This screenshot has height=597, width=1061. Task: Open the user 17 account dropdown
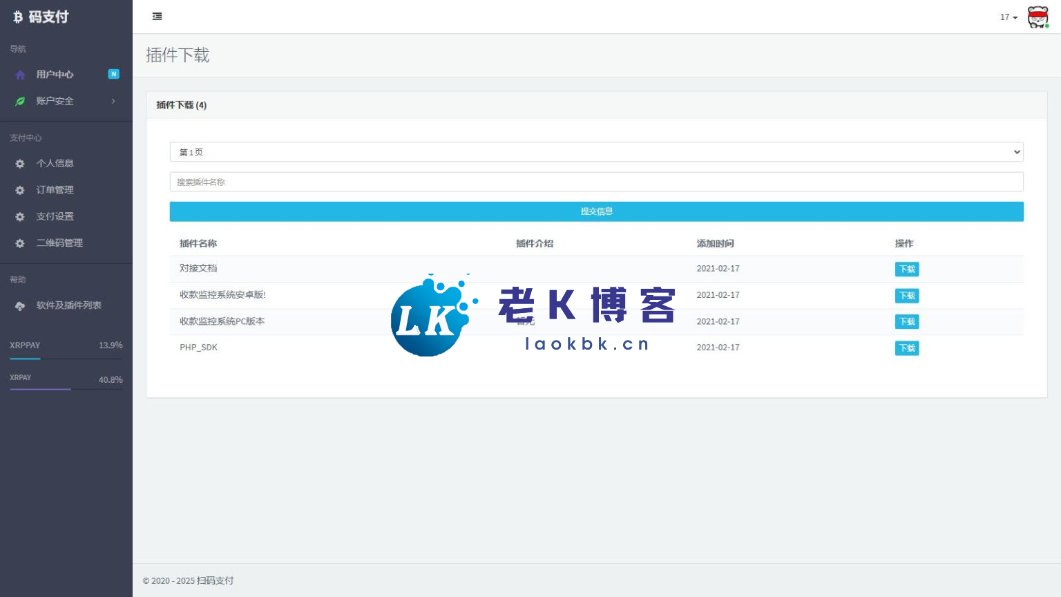1009,17
